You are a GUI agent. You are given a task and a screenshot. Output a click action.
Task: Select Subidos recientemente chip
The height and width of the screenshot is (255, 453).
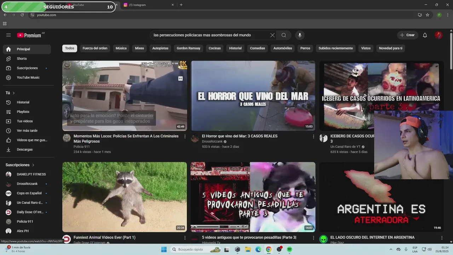pyautogui.click(x=336, y=48)
